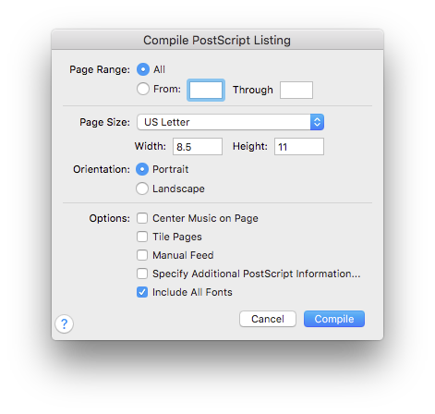Click the From page number field
Viewport: 435px width, 414px height.
[206, 90]
